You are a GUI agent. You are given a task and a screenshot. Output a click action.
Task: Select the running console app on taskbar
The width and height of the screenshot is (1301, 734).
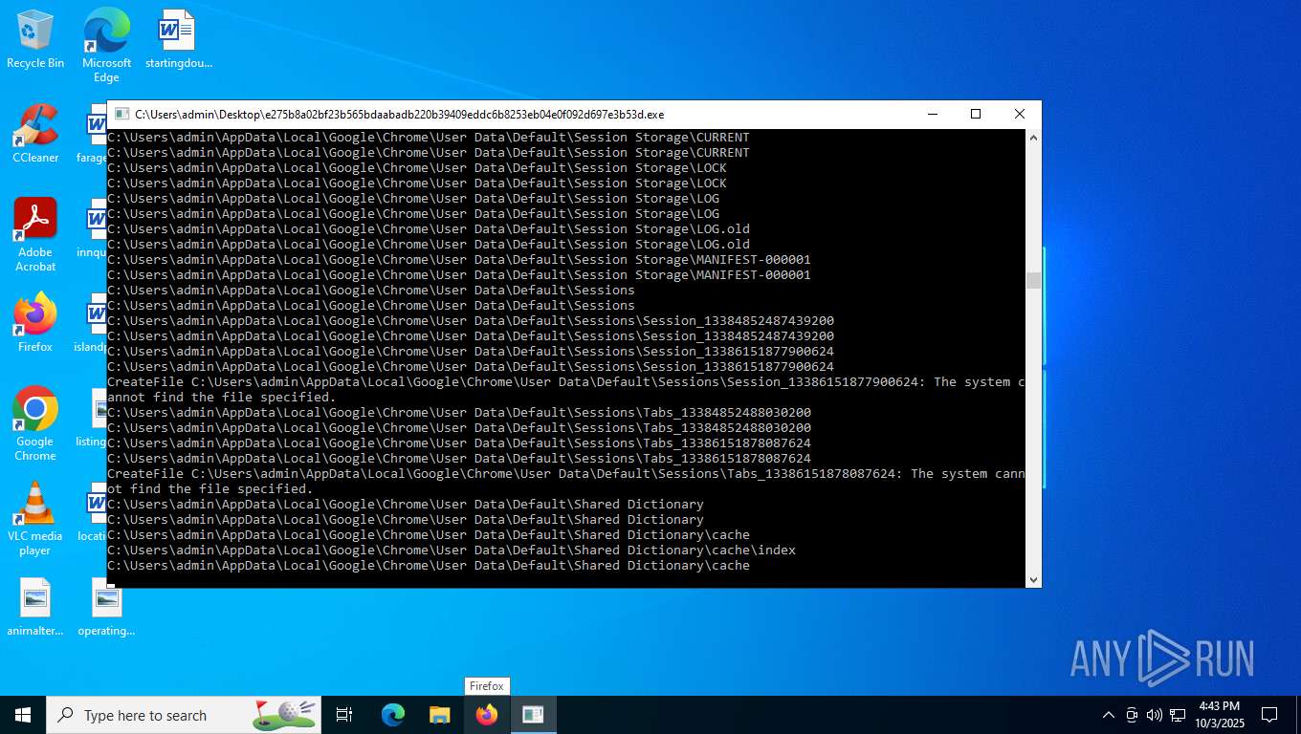coord(533,715)
